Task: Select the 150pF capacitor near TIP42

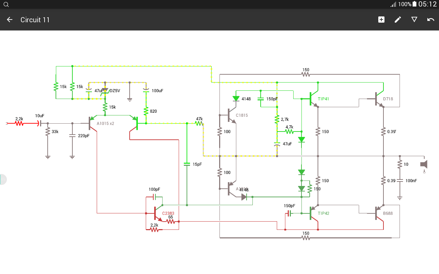Action: pyautogui.click(x=289, y=213)
